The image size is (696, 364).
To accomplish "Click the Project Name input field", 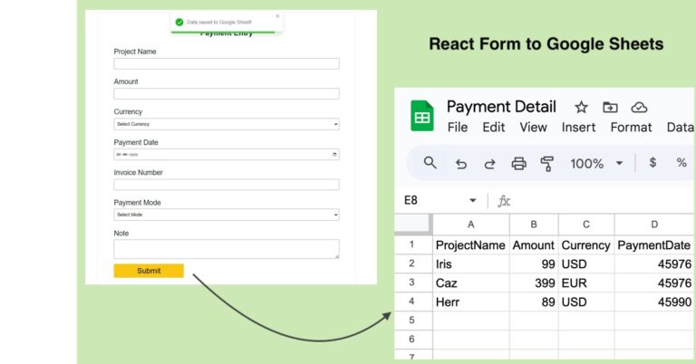I will pyautogui.click(x=226, y=63).
